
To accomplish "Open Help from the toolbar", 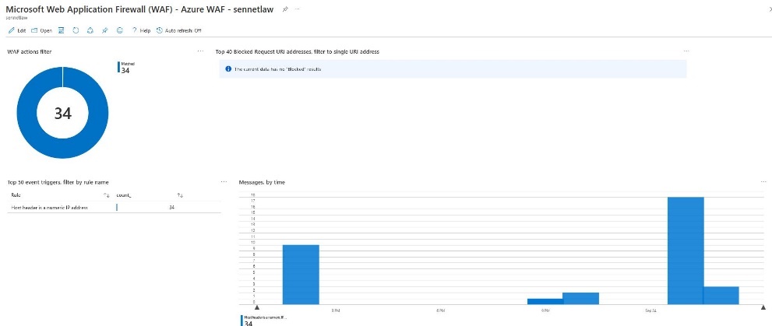I will pyautogui.click(x=141, y=30).
